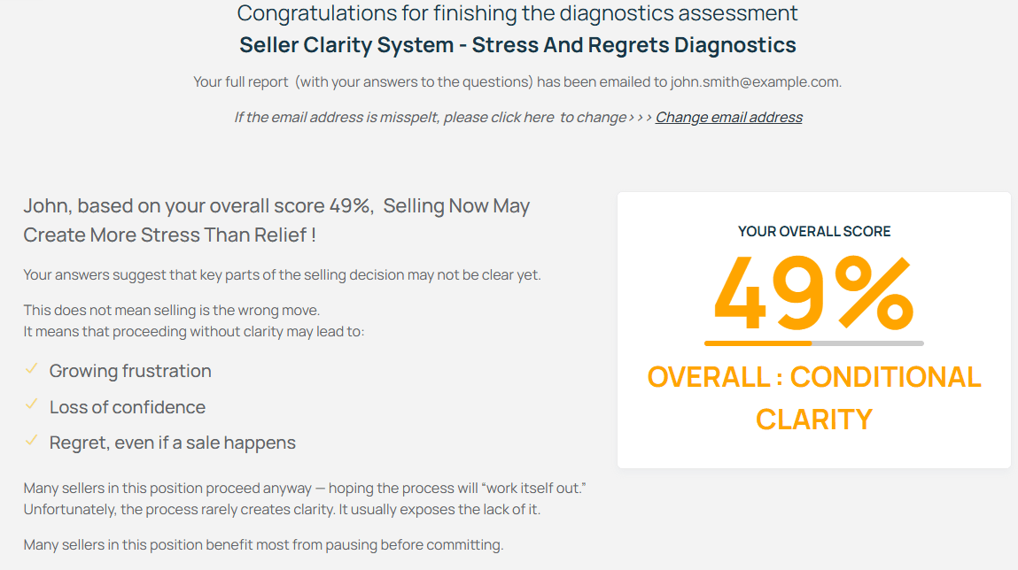
Task: Click the john.smith@example.com email address text
Action: (754, 82)
